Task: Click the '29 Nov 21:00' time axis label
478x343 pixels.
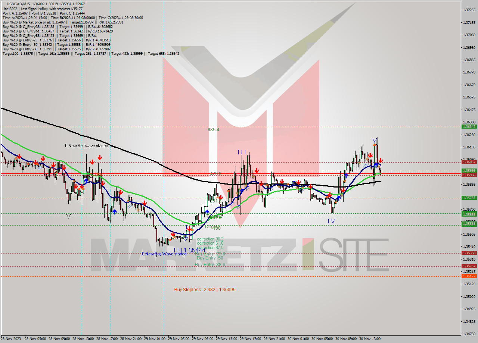Action: tap(274, 339)
